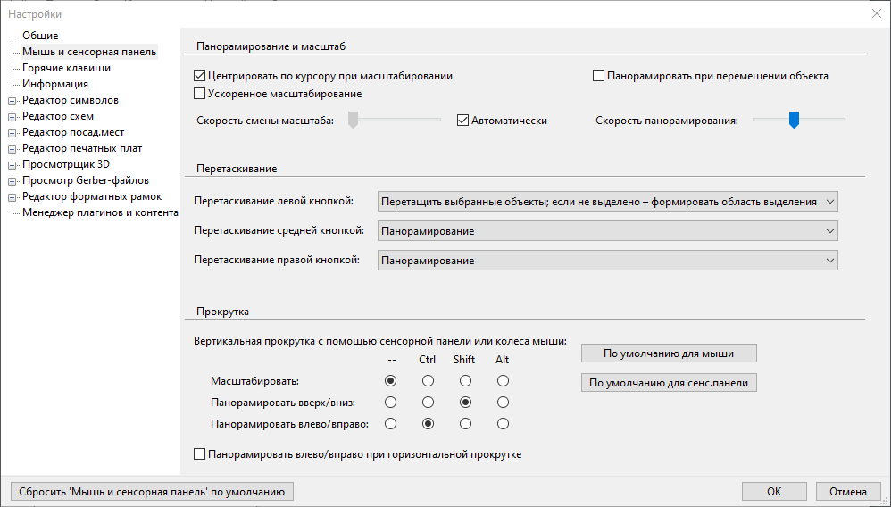Enable Ускоренное масштабирование checkbox
891x507 pixels.
tap(200, 94)
